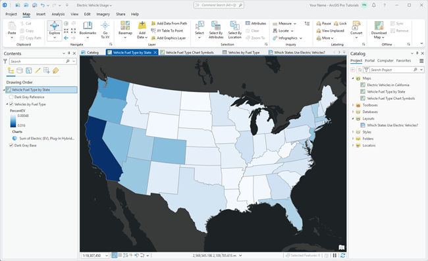Image resolution: width=428 pixels, height=261 pixels.
Task: Open the Bookmarks gallery
Action: 88,30
